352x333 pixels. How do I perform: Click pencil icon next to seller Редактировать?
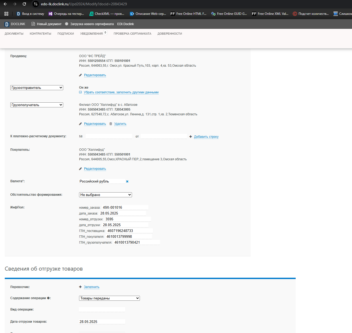point(80,75)
